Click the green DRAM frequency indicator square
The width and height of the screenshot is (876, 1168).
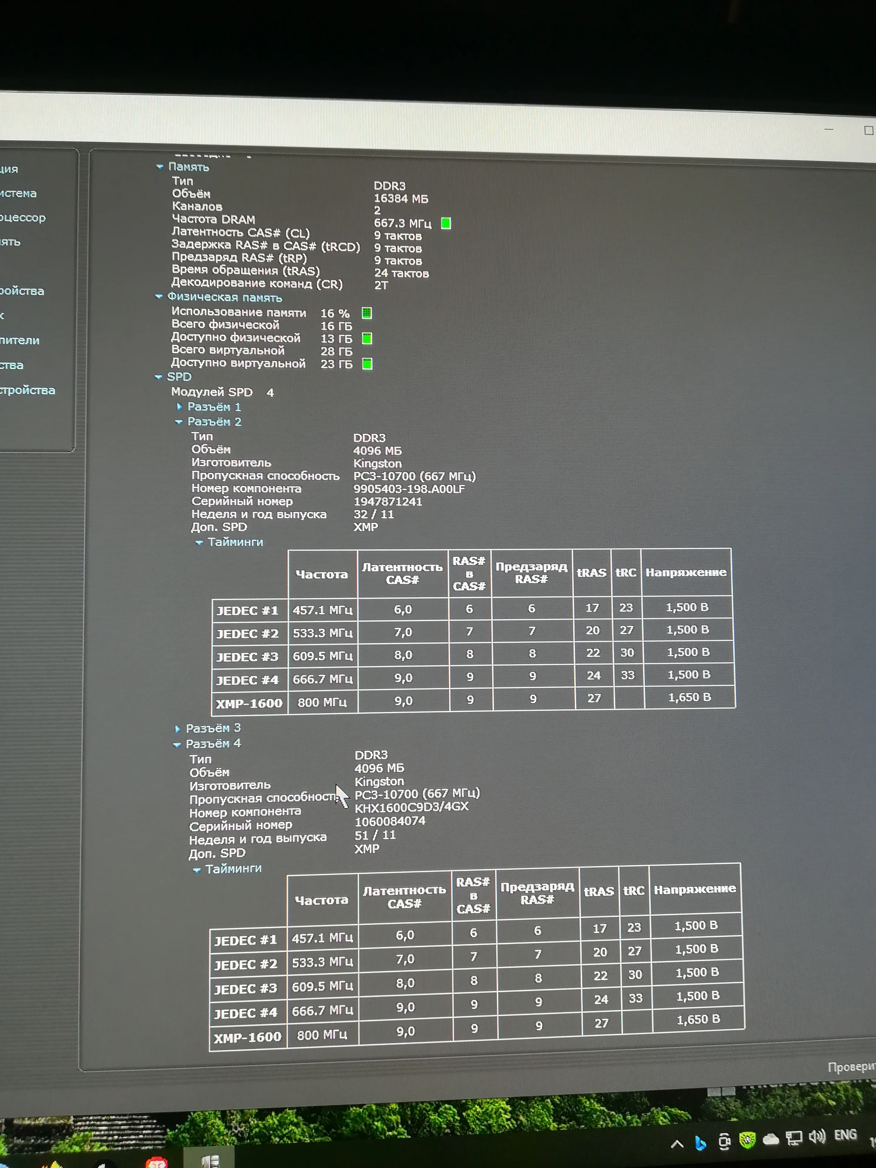446,223
